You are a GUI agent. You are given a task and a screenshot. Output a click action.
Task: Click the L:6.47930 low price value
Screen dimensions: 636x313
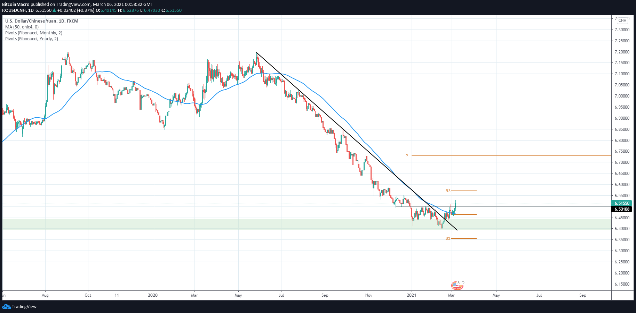tap(150, 10)
